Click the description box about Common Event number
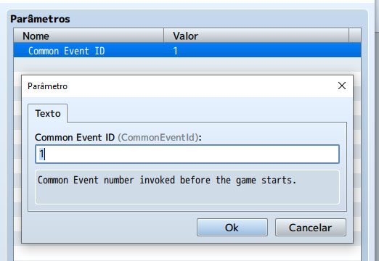 (x=187, y=187)
